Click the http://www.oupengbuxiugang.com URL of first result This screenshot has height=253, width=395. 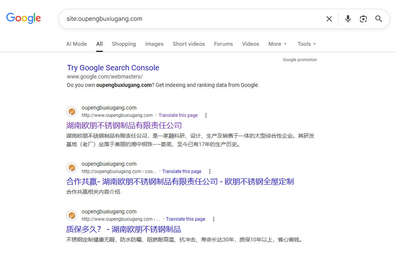coord(117,115)
